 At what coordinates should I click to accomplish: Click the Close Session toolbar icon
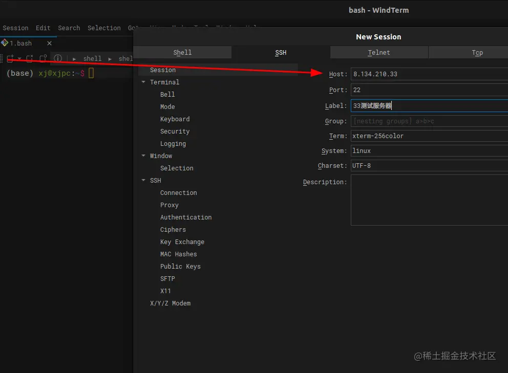point(30,58)
